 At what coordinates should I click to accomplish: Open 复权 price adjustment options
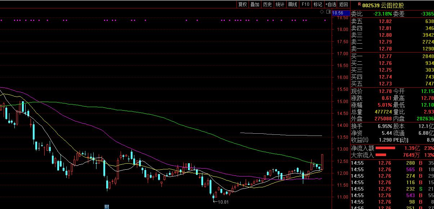pyautogui.click(x=243, y=4)
